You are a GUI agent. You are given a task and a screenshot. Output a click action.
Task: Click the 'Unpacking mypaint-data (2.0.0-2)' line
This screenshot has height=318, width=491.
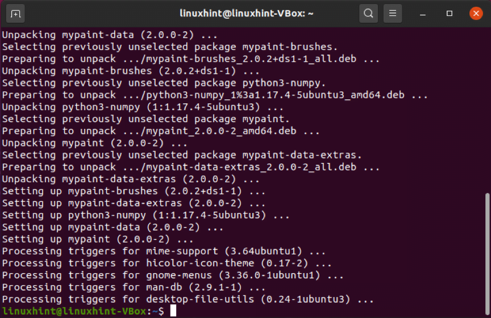coord(110,35)
